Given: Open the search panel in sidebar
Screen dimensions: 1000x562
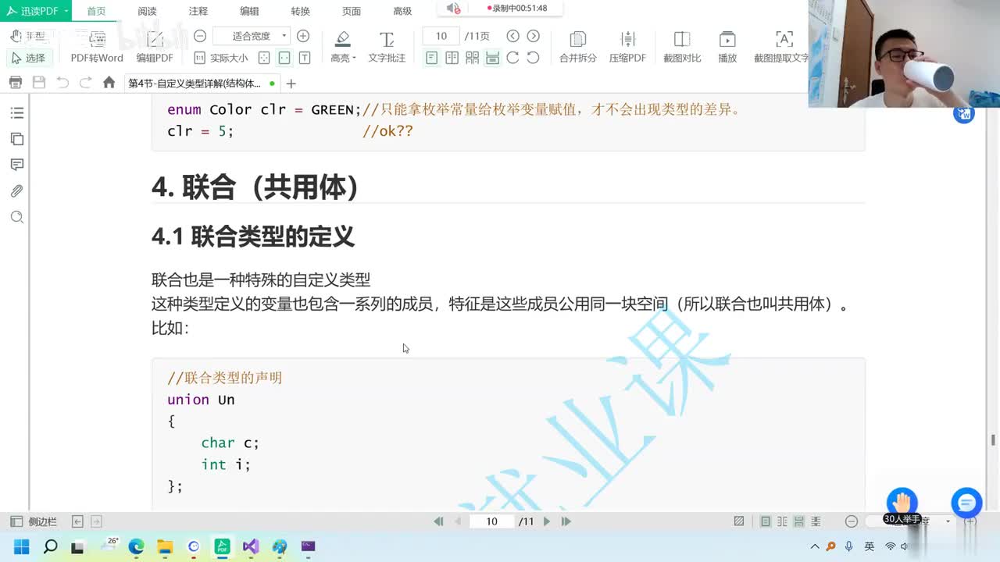Looking at the screenshot, I should [x=16, y=217].
